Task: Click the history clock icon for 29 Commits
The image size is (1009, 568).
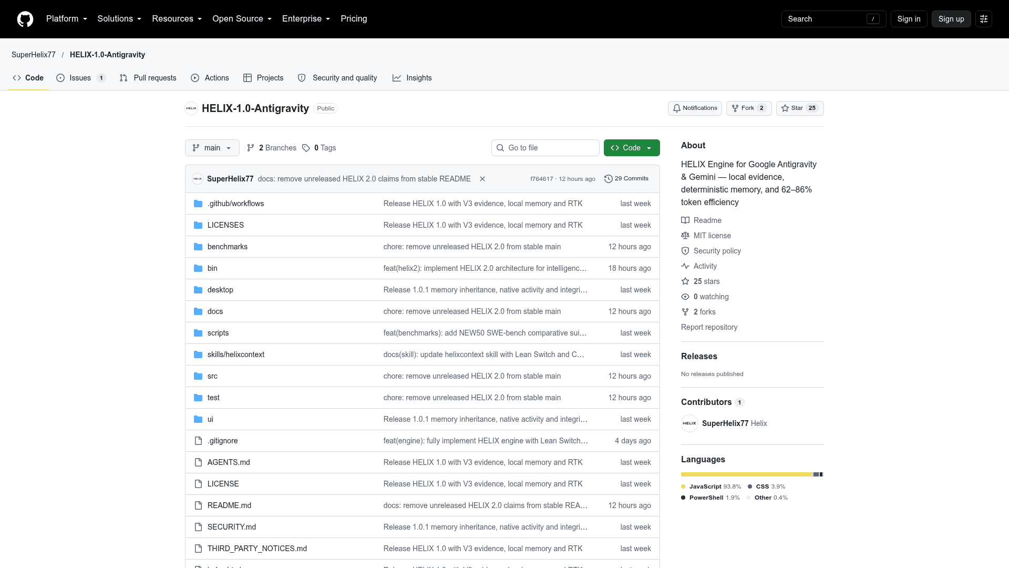Action: (x=609, y=179)
